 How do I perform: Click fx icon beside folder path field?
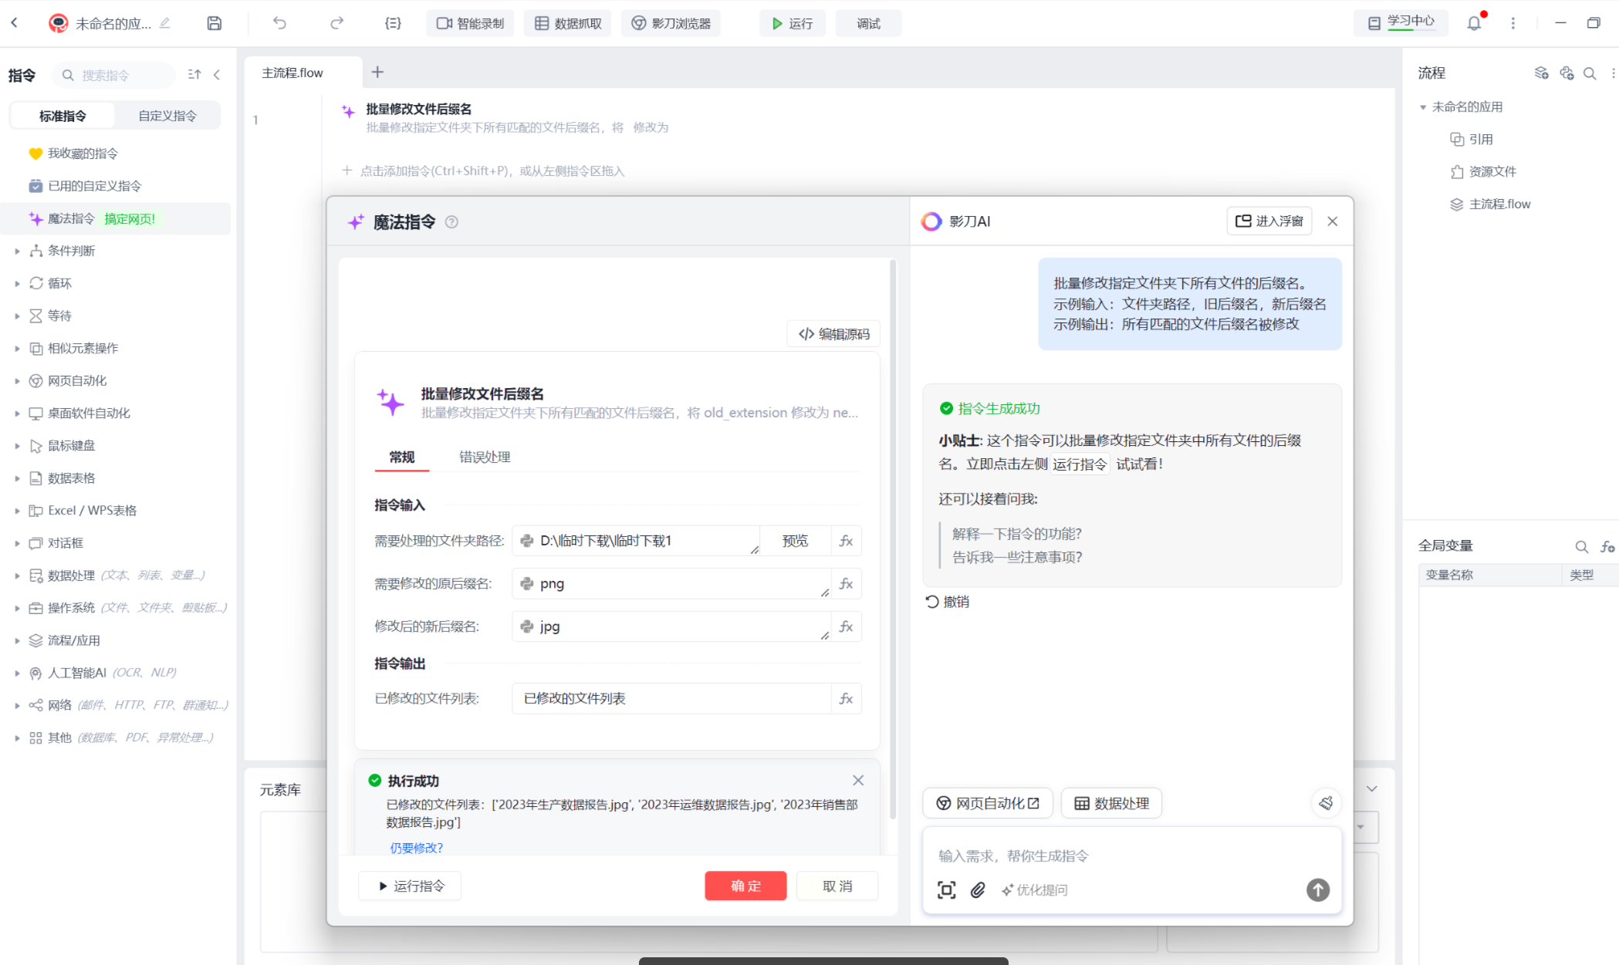pos(847,541)
